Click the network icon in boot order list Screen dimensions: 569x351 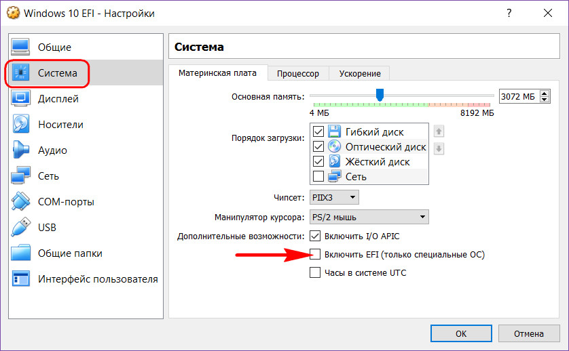334,176
